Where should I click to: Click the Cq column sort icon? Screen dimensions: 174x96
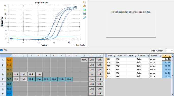(169, 56)
